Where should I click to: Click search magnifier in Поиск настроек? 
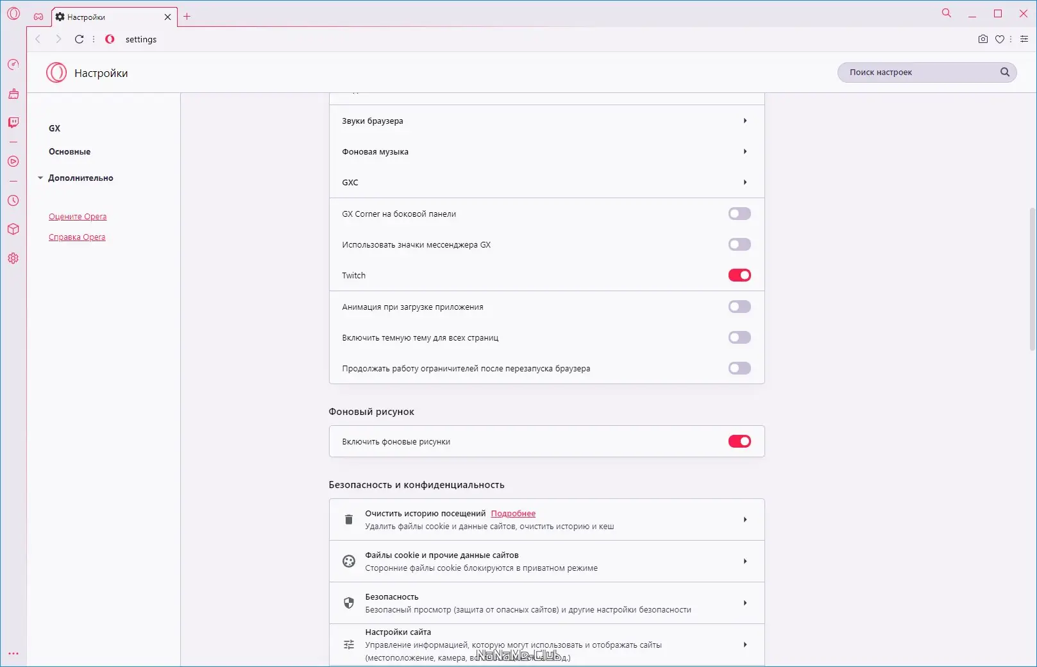(x=1005, y=72)
